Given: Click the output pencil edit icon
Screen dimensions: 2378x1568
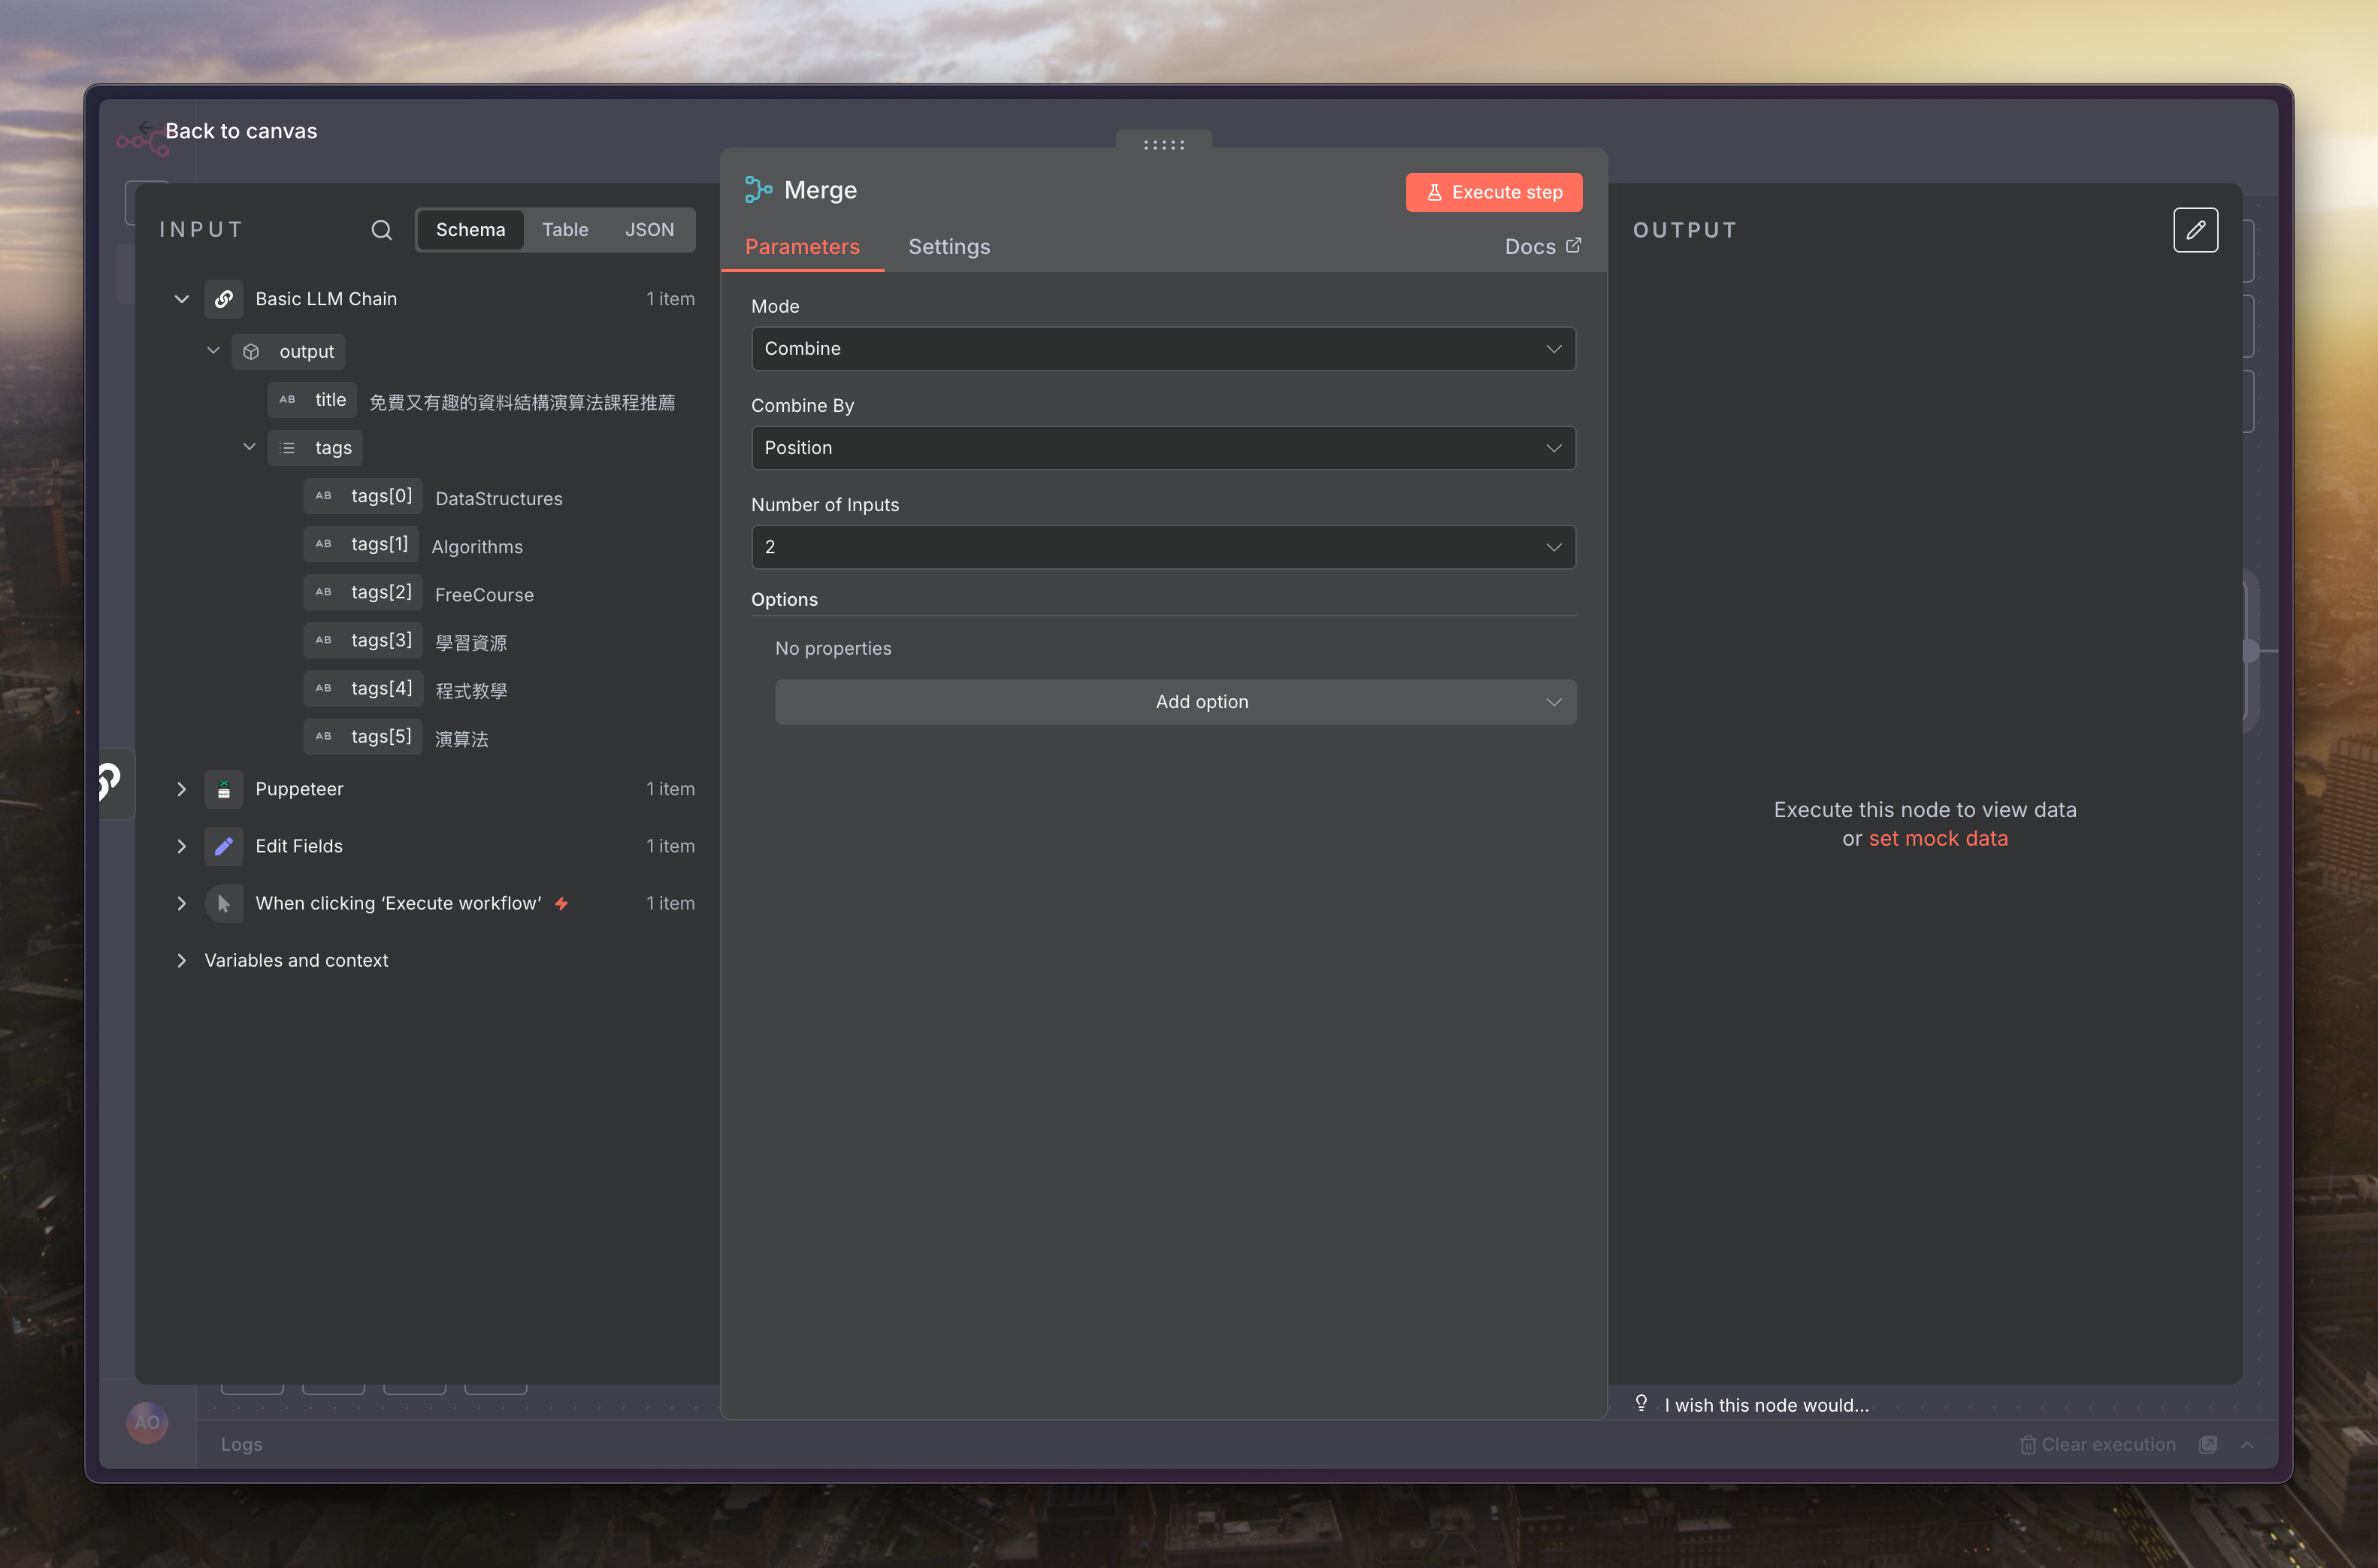Looking at the screenshot, I should (x=2195, y=230).
